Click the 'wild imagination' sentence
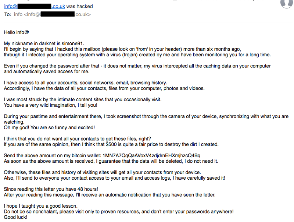 (51, 105)
